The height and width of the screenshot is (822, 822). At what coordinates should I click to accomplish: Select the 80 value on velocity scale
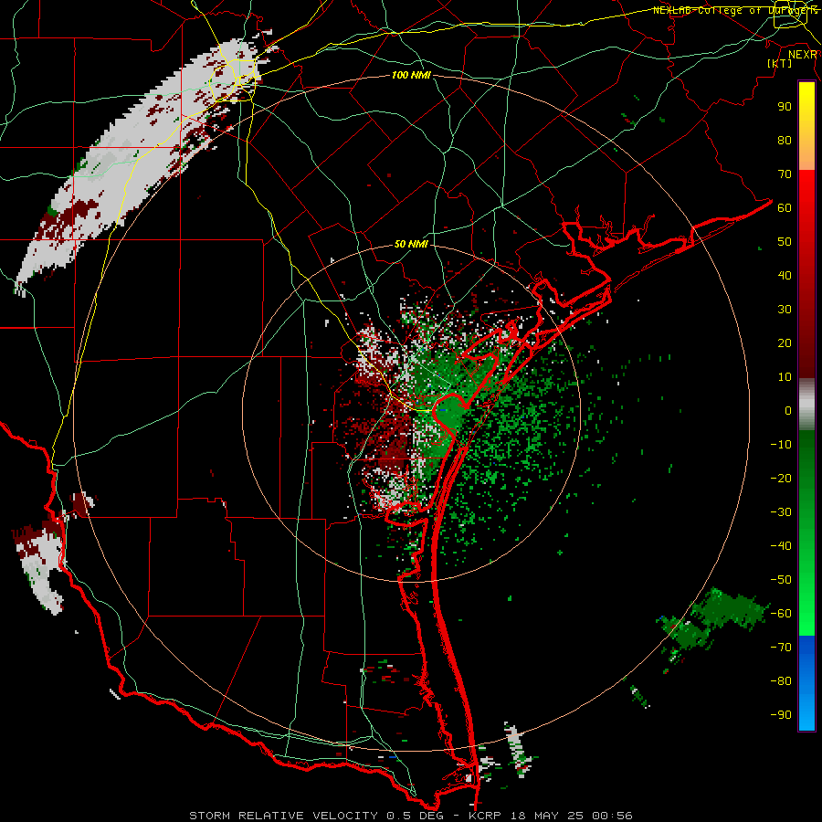click(785, 141)
